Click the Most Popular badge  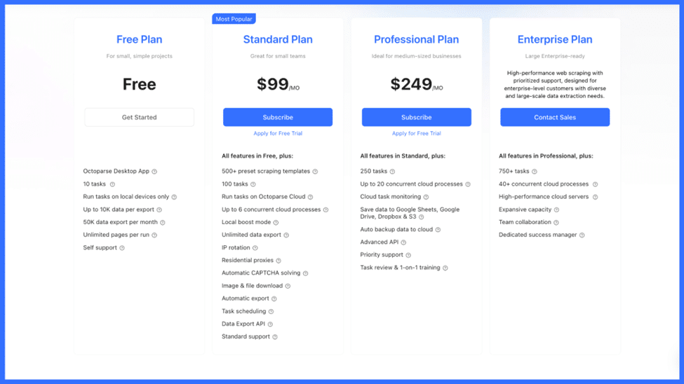pyautogui.click(x=234, y=19)
